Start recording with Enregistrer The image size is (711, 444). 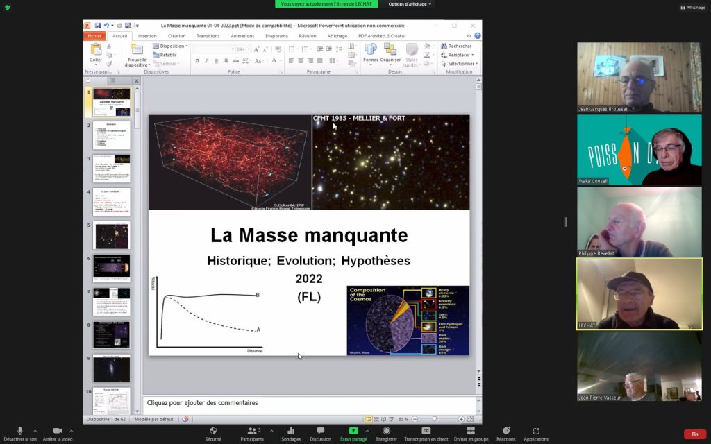point(386,433)
